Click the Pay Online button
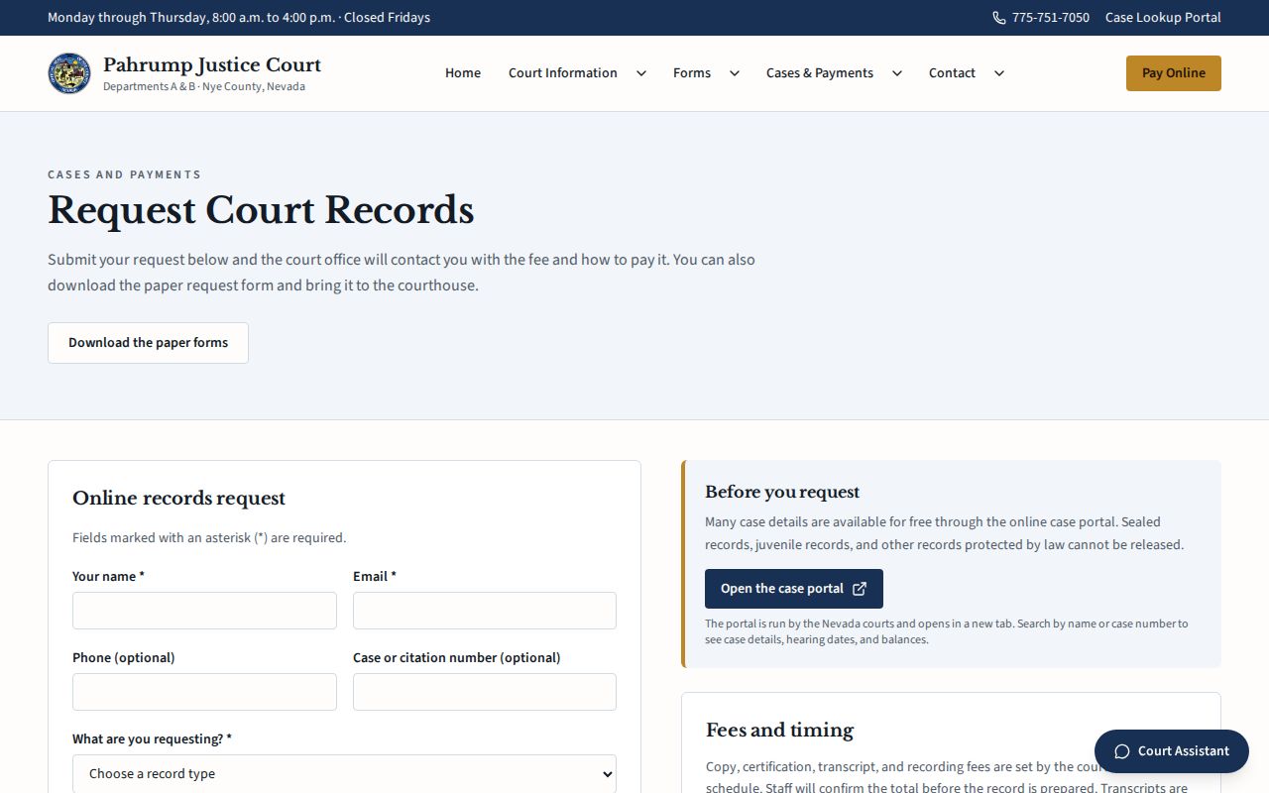The height and width of the screenshot is (793, 1269). pyautogui.click(x=1174, y=73)
